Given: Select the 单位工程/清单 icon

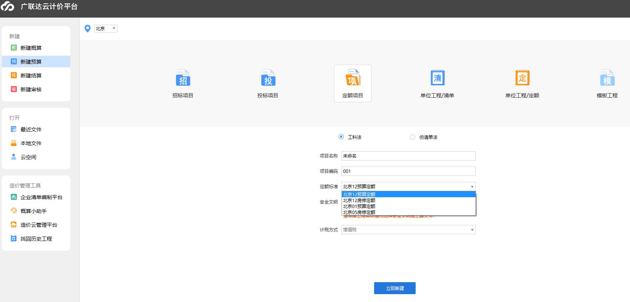Looking at the screenshot, I should 437,78.
